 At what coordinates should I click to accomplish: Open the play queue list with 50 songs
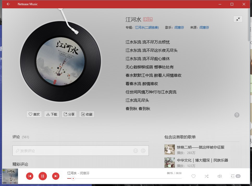[x=235, y=176]
